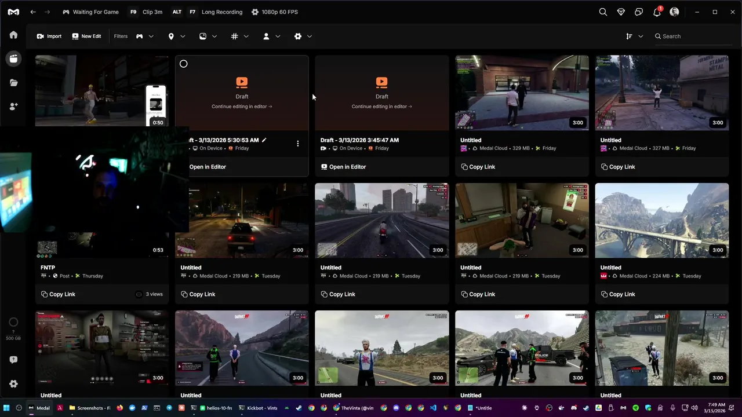Image resolution: width=742 pixels, height=417 pixels.
Task: Open in Editor for draft 5:30:53 AM
Action: (208, 167)
